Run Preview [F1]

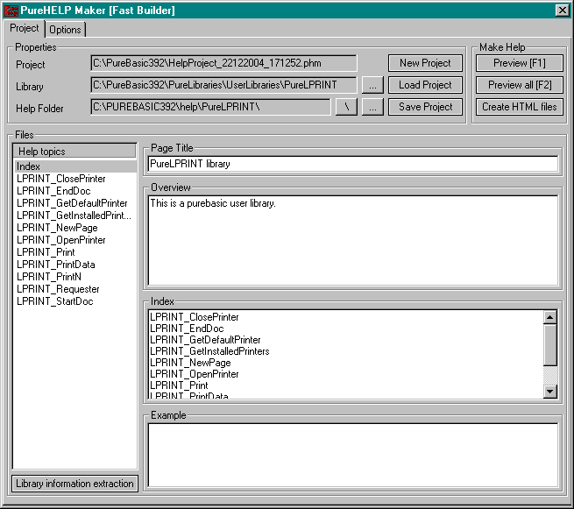pyautogui.click(x=519, y=63)
